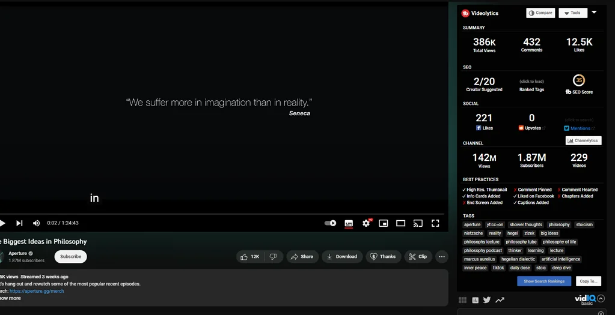Switch to theater mode
This screenshot has height=315, width=615.
pyautogui.click(x=400, y=223)
